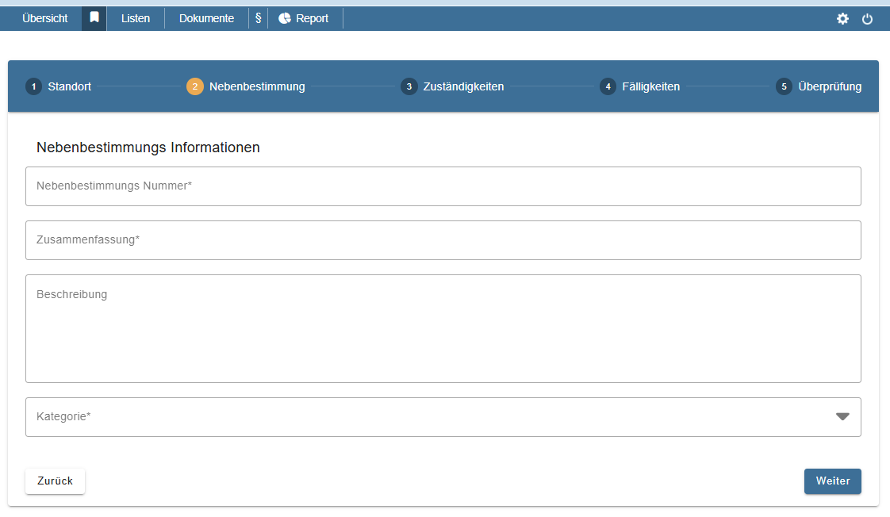Open settings via the gear icon
Screen dimensions: 890x517
(842, 18)
